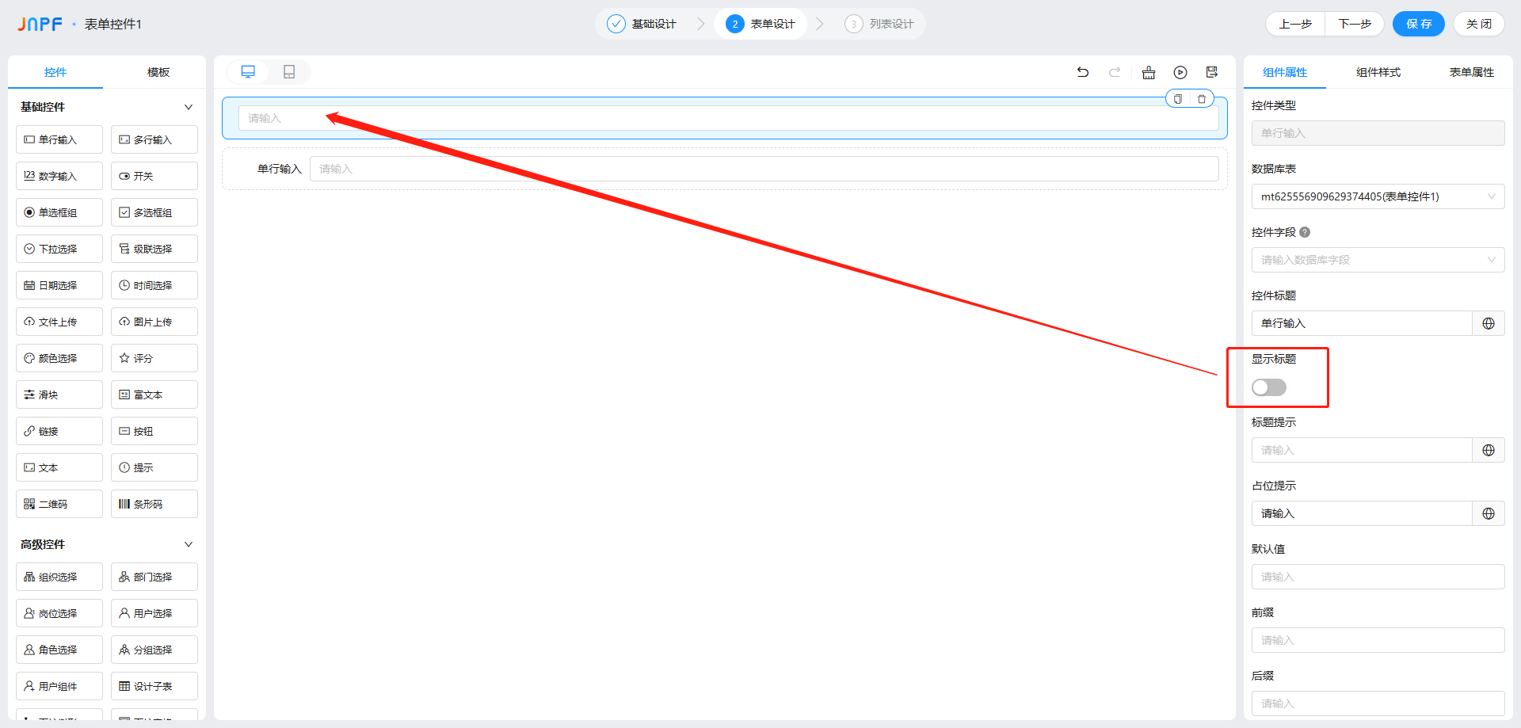The width and height of the screenshot is (1521, 728).
Task: Click the 下一步 button
Action: click(x=1355, y=24)
